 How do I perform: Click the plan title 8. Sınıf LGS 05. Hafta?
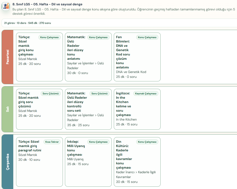tap(47, 4)
